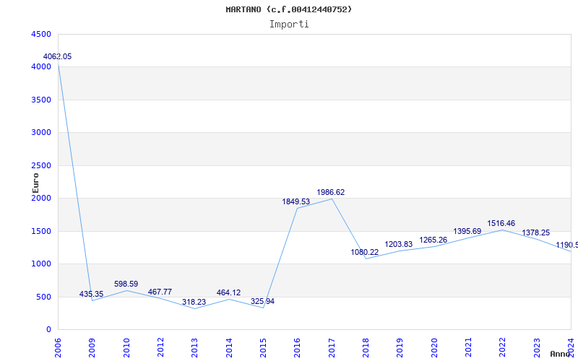This screenshot has width=578, height=361.
Task: Click the x-axis year 2012
Action: pyautogui.click(x=160, y=348)
